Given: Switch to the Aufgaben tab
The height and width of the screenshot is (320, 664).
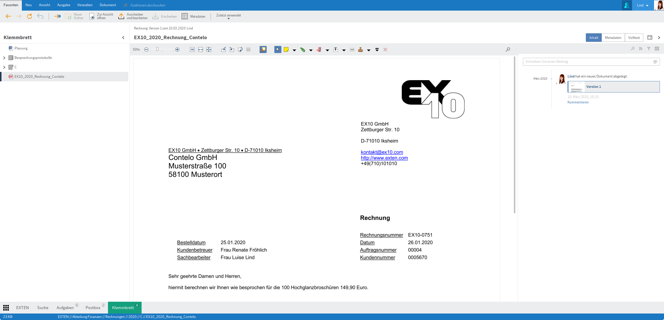Looking at the screenshot, I should [x=65, y=308].
